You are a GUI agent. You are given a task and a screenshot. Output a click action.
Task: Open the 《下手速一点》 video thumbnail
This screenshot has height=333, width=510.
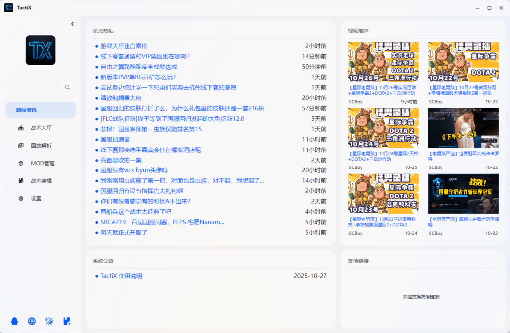pos(463,128)
